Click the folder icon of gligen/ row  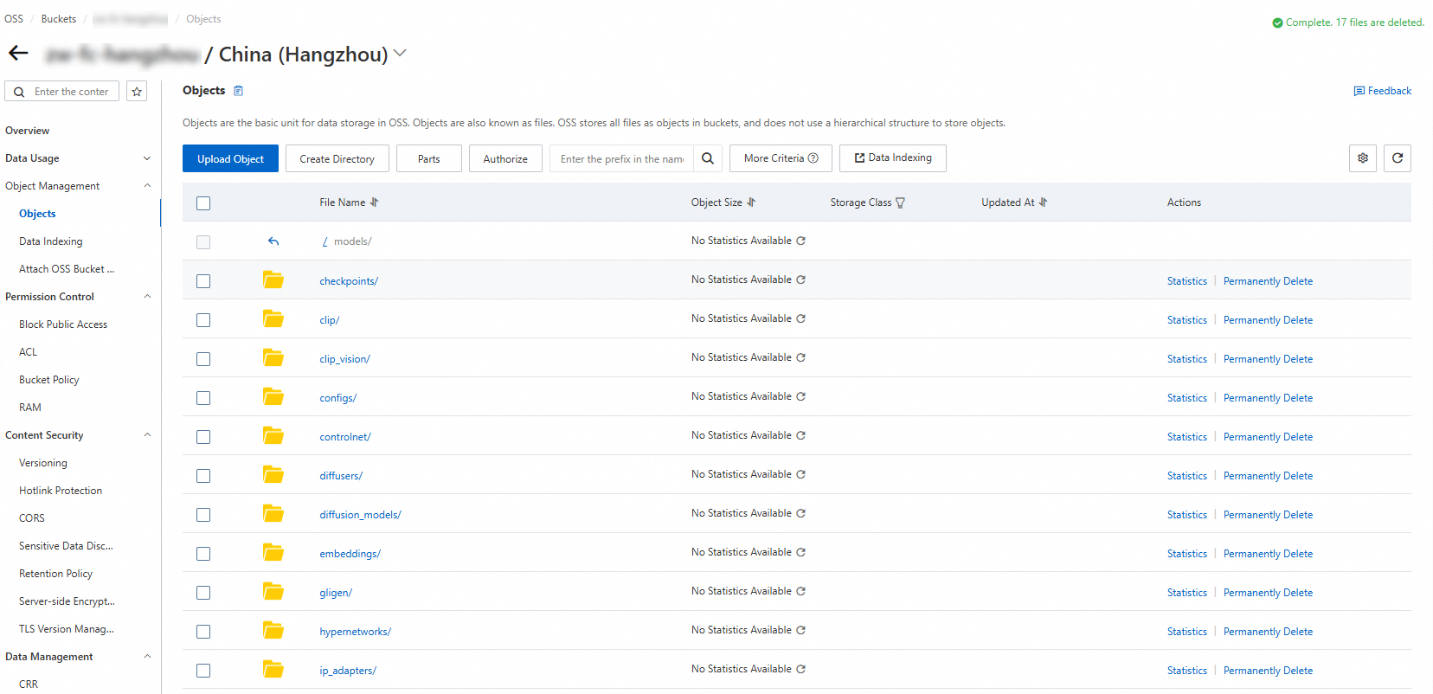[273, 592]
